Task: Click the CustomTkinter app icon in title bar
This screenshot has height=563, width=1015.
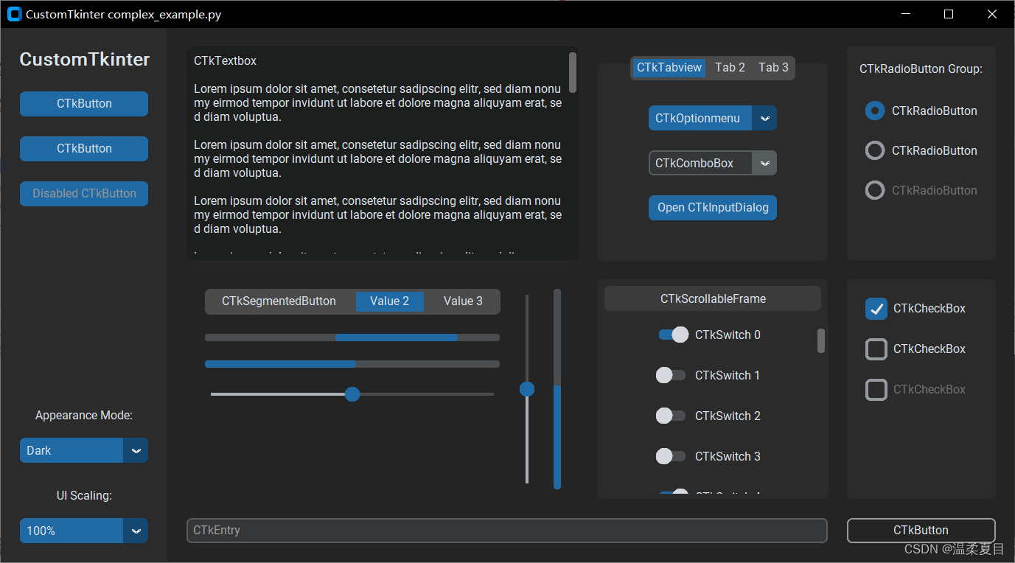Action: point(14,14)
